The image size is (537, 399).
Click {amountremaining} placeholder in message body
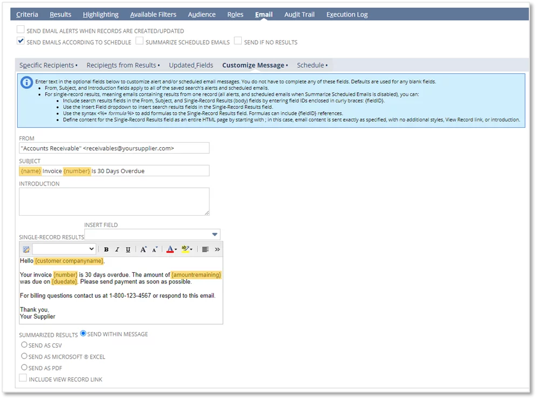196,275
